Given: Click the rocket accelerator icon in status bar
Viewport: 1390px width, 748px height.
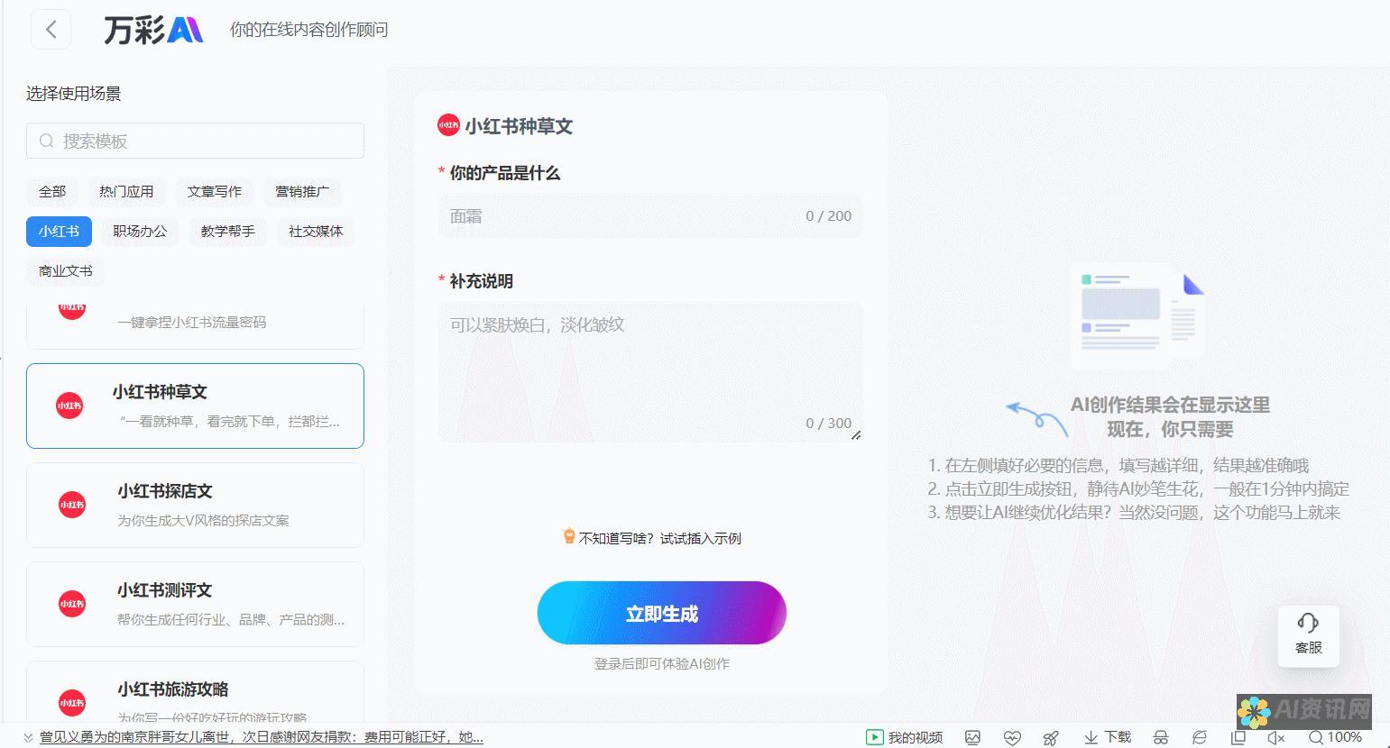Looking at the screenshot, I should (1051, 737).
